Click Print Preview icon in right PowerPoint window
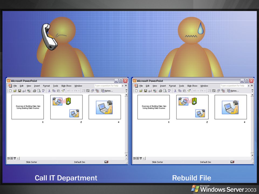The height and width of the screenshot is (194, 259). pos(165,91)
